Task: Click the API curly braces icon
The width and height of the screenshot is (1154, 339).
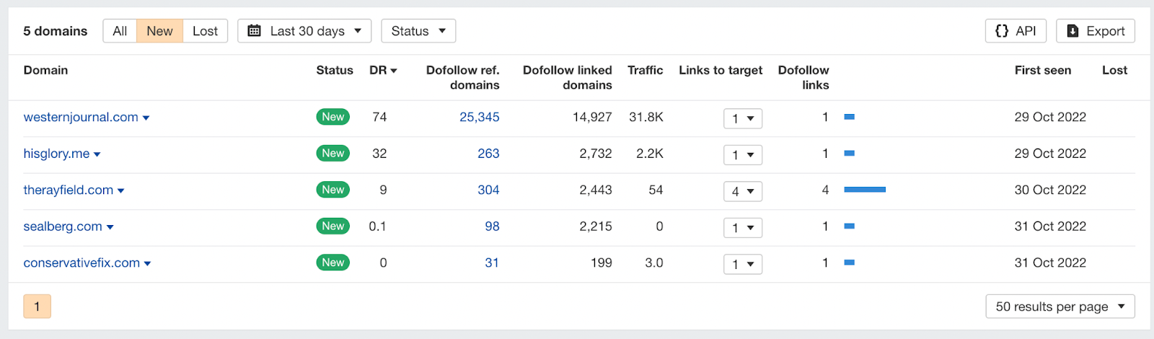Action: pyautogui.click(x=1002, y=31)
